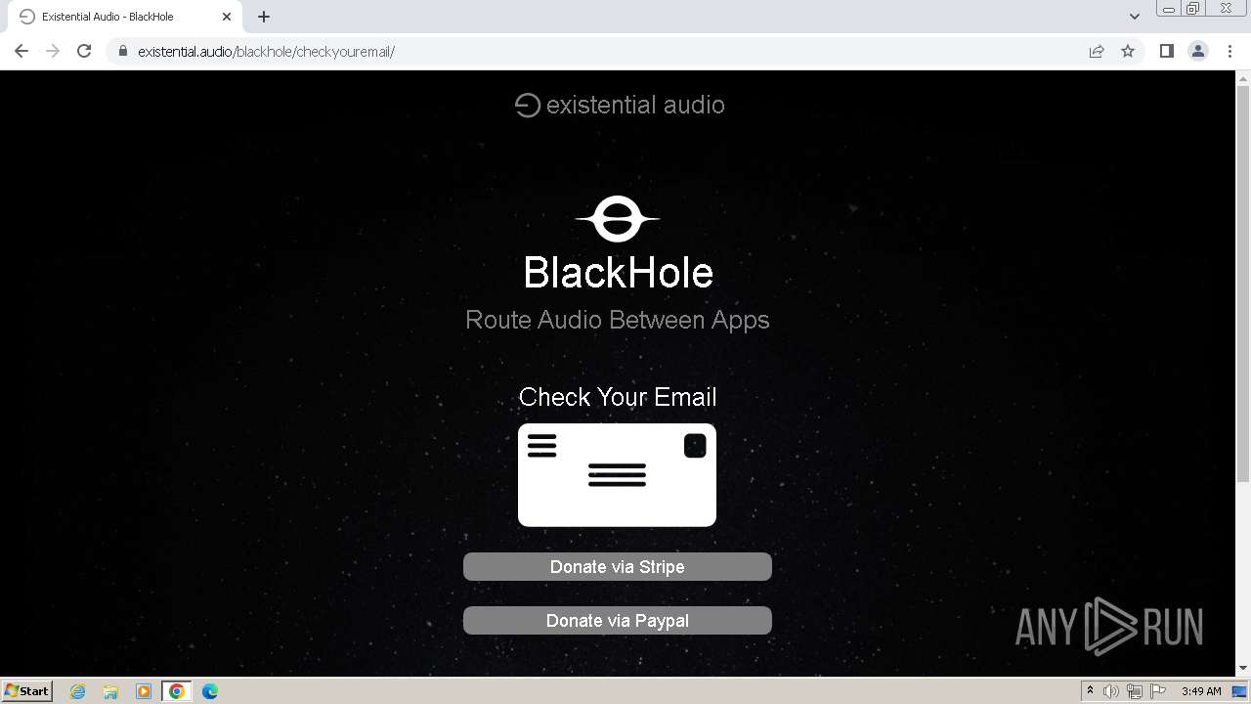Click the Action Center flag icon
This screenshot has height=704, width=1251.
click(1158, 691)
